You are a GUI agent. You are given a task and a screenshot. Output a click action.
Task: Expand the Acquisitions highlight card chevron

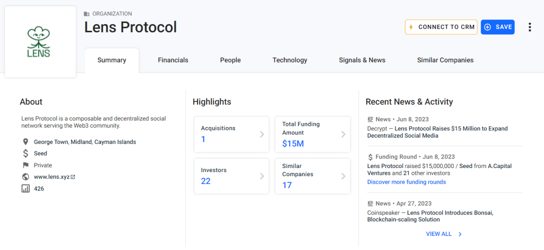262,135
